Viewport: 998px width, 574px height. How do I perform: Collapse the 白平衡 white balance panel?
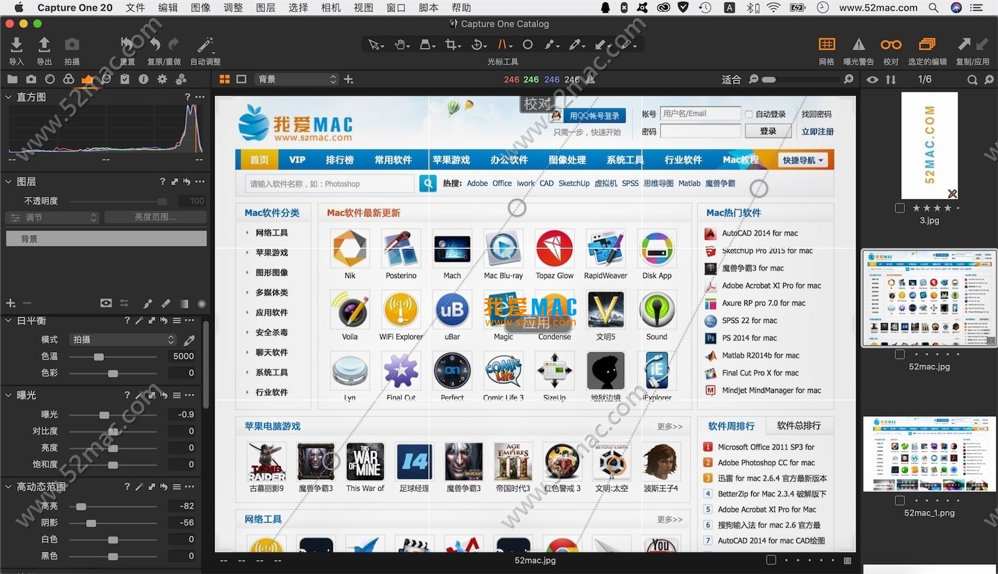point(8,321)
